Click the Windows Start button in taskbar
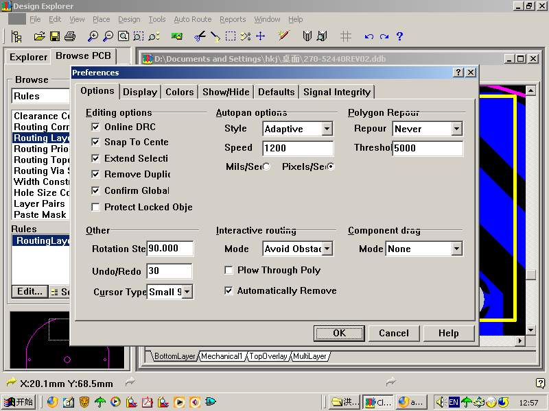This screenshot has height=411, width=549. pos(19,402)
